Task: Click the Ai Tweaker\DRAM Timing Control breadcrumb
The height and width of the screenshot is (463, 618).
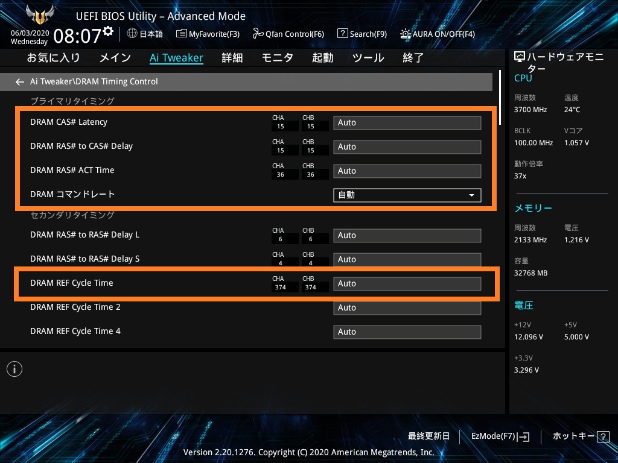Action: pos(94,81)
